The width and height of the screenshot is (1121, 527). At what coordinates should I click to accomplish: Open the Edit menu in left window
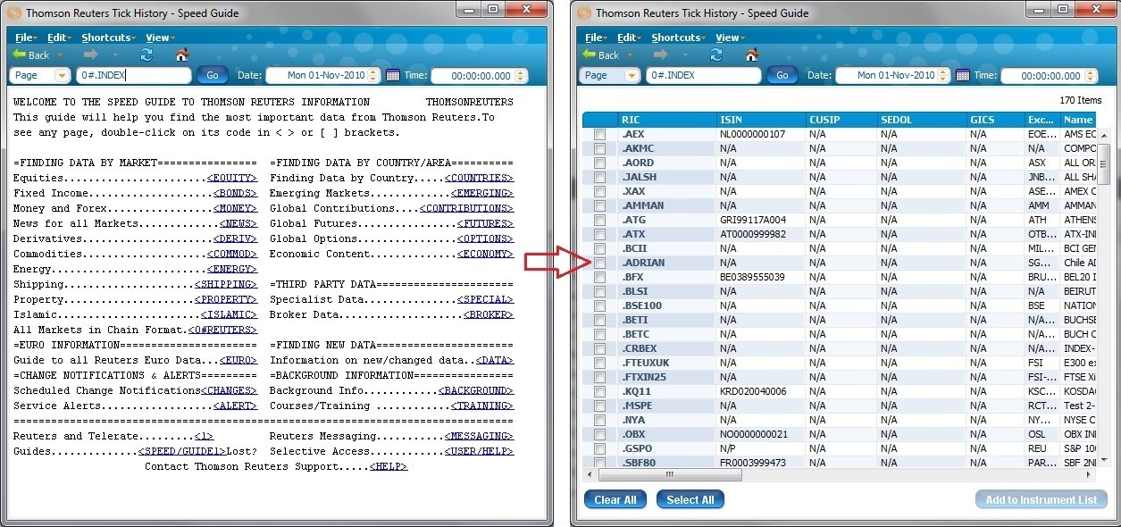pyautogui.click(x=59, y=38)
